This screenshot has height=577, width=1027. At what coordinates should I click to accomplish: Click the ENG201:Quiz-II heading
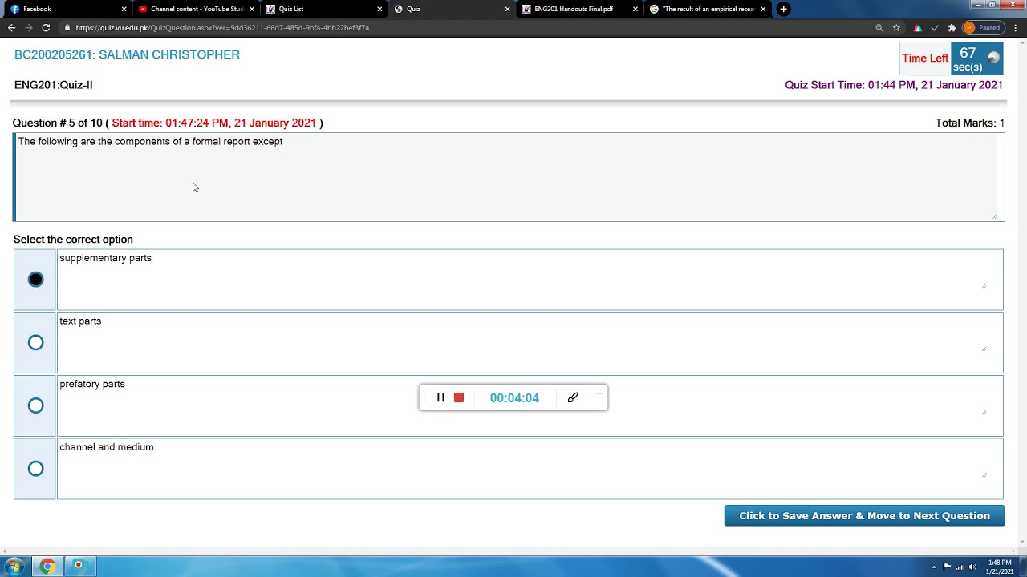pos(53,85)
